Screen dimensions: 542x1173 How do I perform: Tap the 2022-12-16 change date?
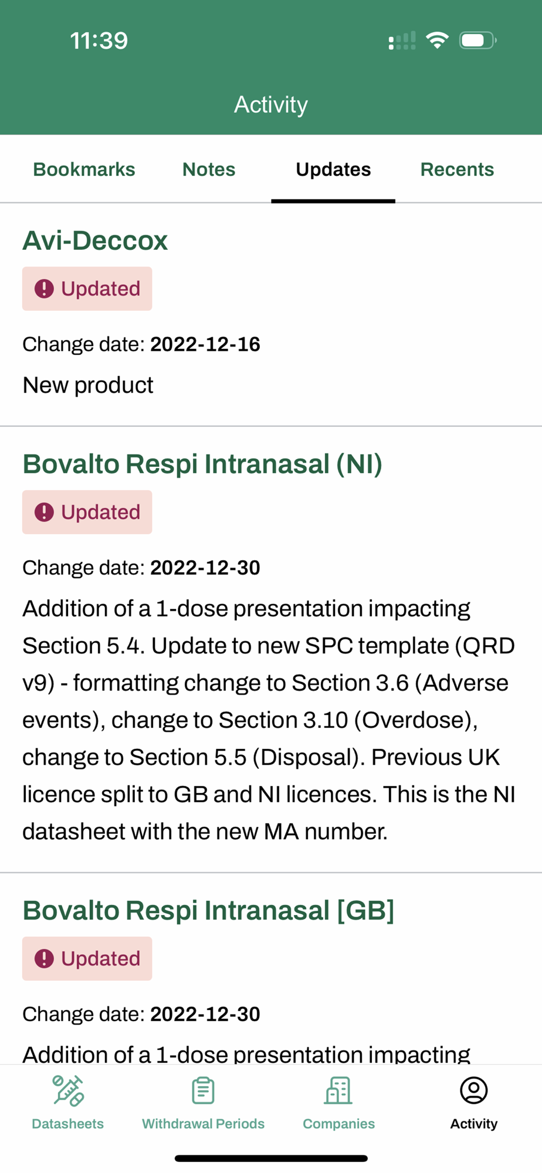[x=205, y=344]
